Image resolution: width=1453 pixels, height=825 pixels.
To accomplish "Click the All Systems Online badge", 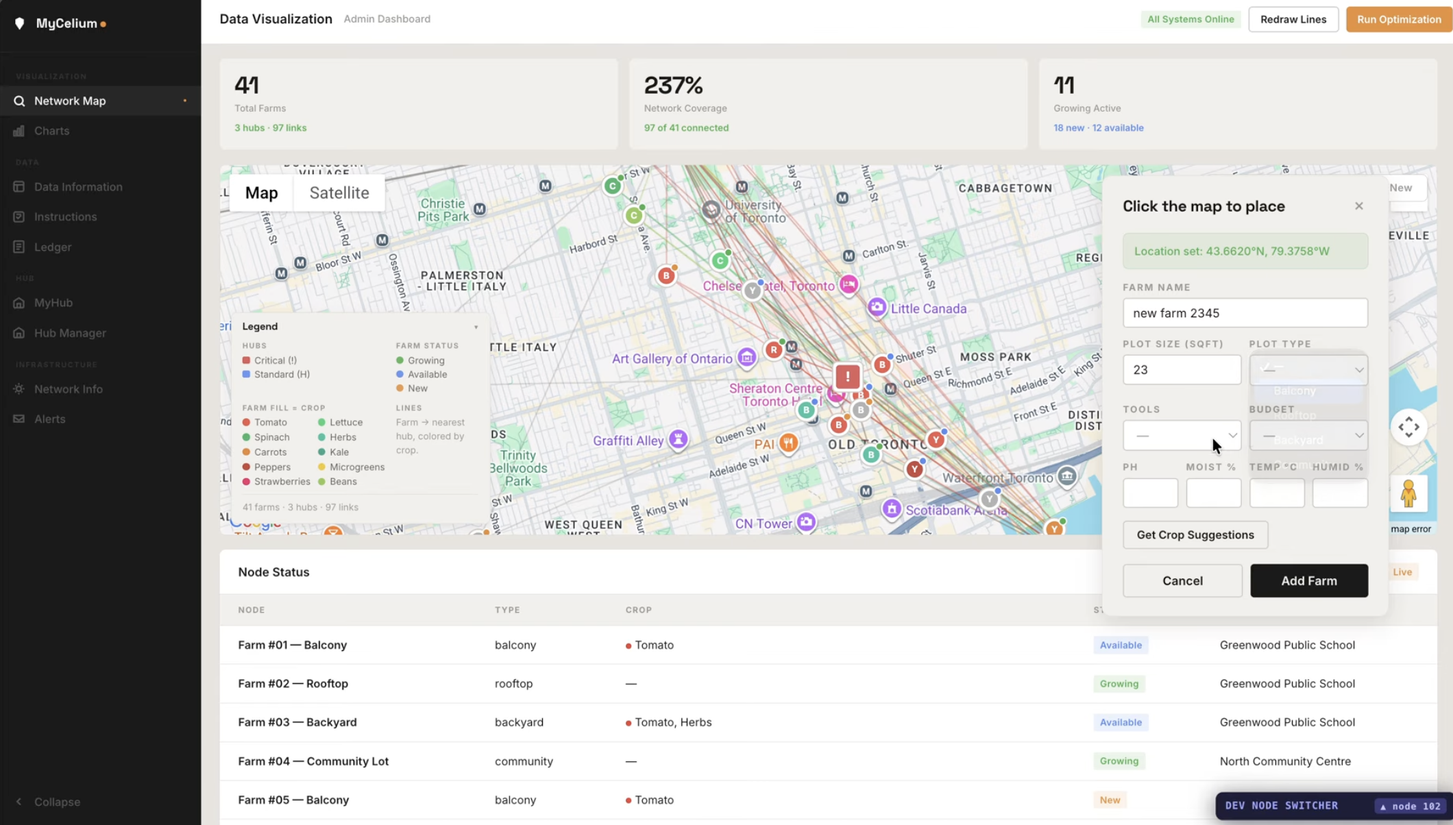I will pyautogui.click(x=1191, y=19).
